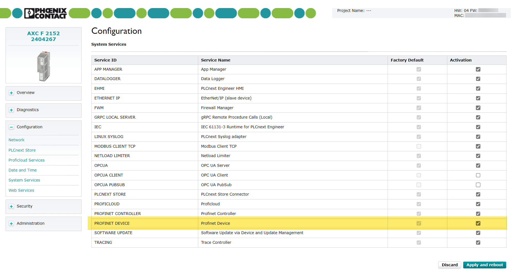Viewport: 516px width, 274px height.
Task: Open the Network configuration page
Action: [16, 140]
